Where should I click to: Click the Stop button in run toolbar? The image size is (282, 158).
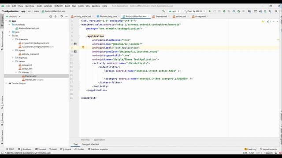click(x=244, y=11)
